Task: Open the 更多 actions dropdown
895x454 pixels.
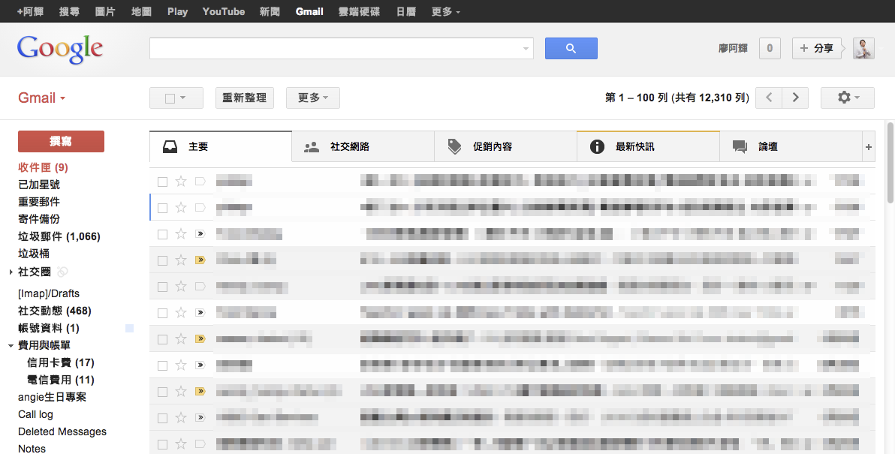Action: pos(312,98)
